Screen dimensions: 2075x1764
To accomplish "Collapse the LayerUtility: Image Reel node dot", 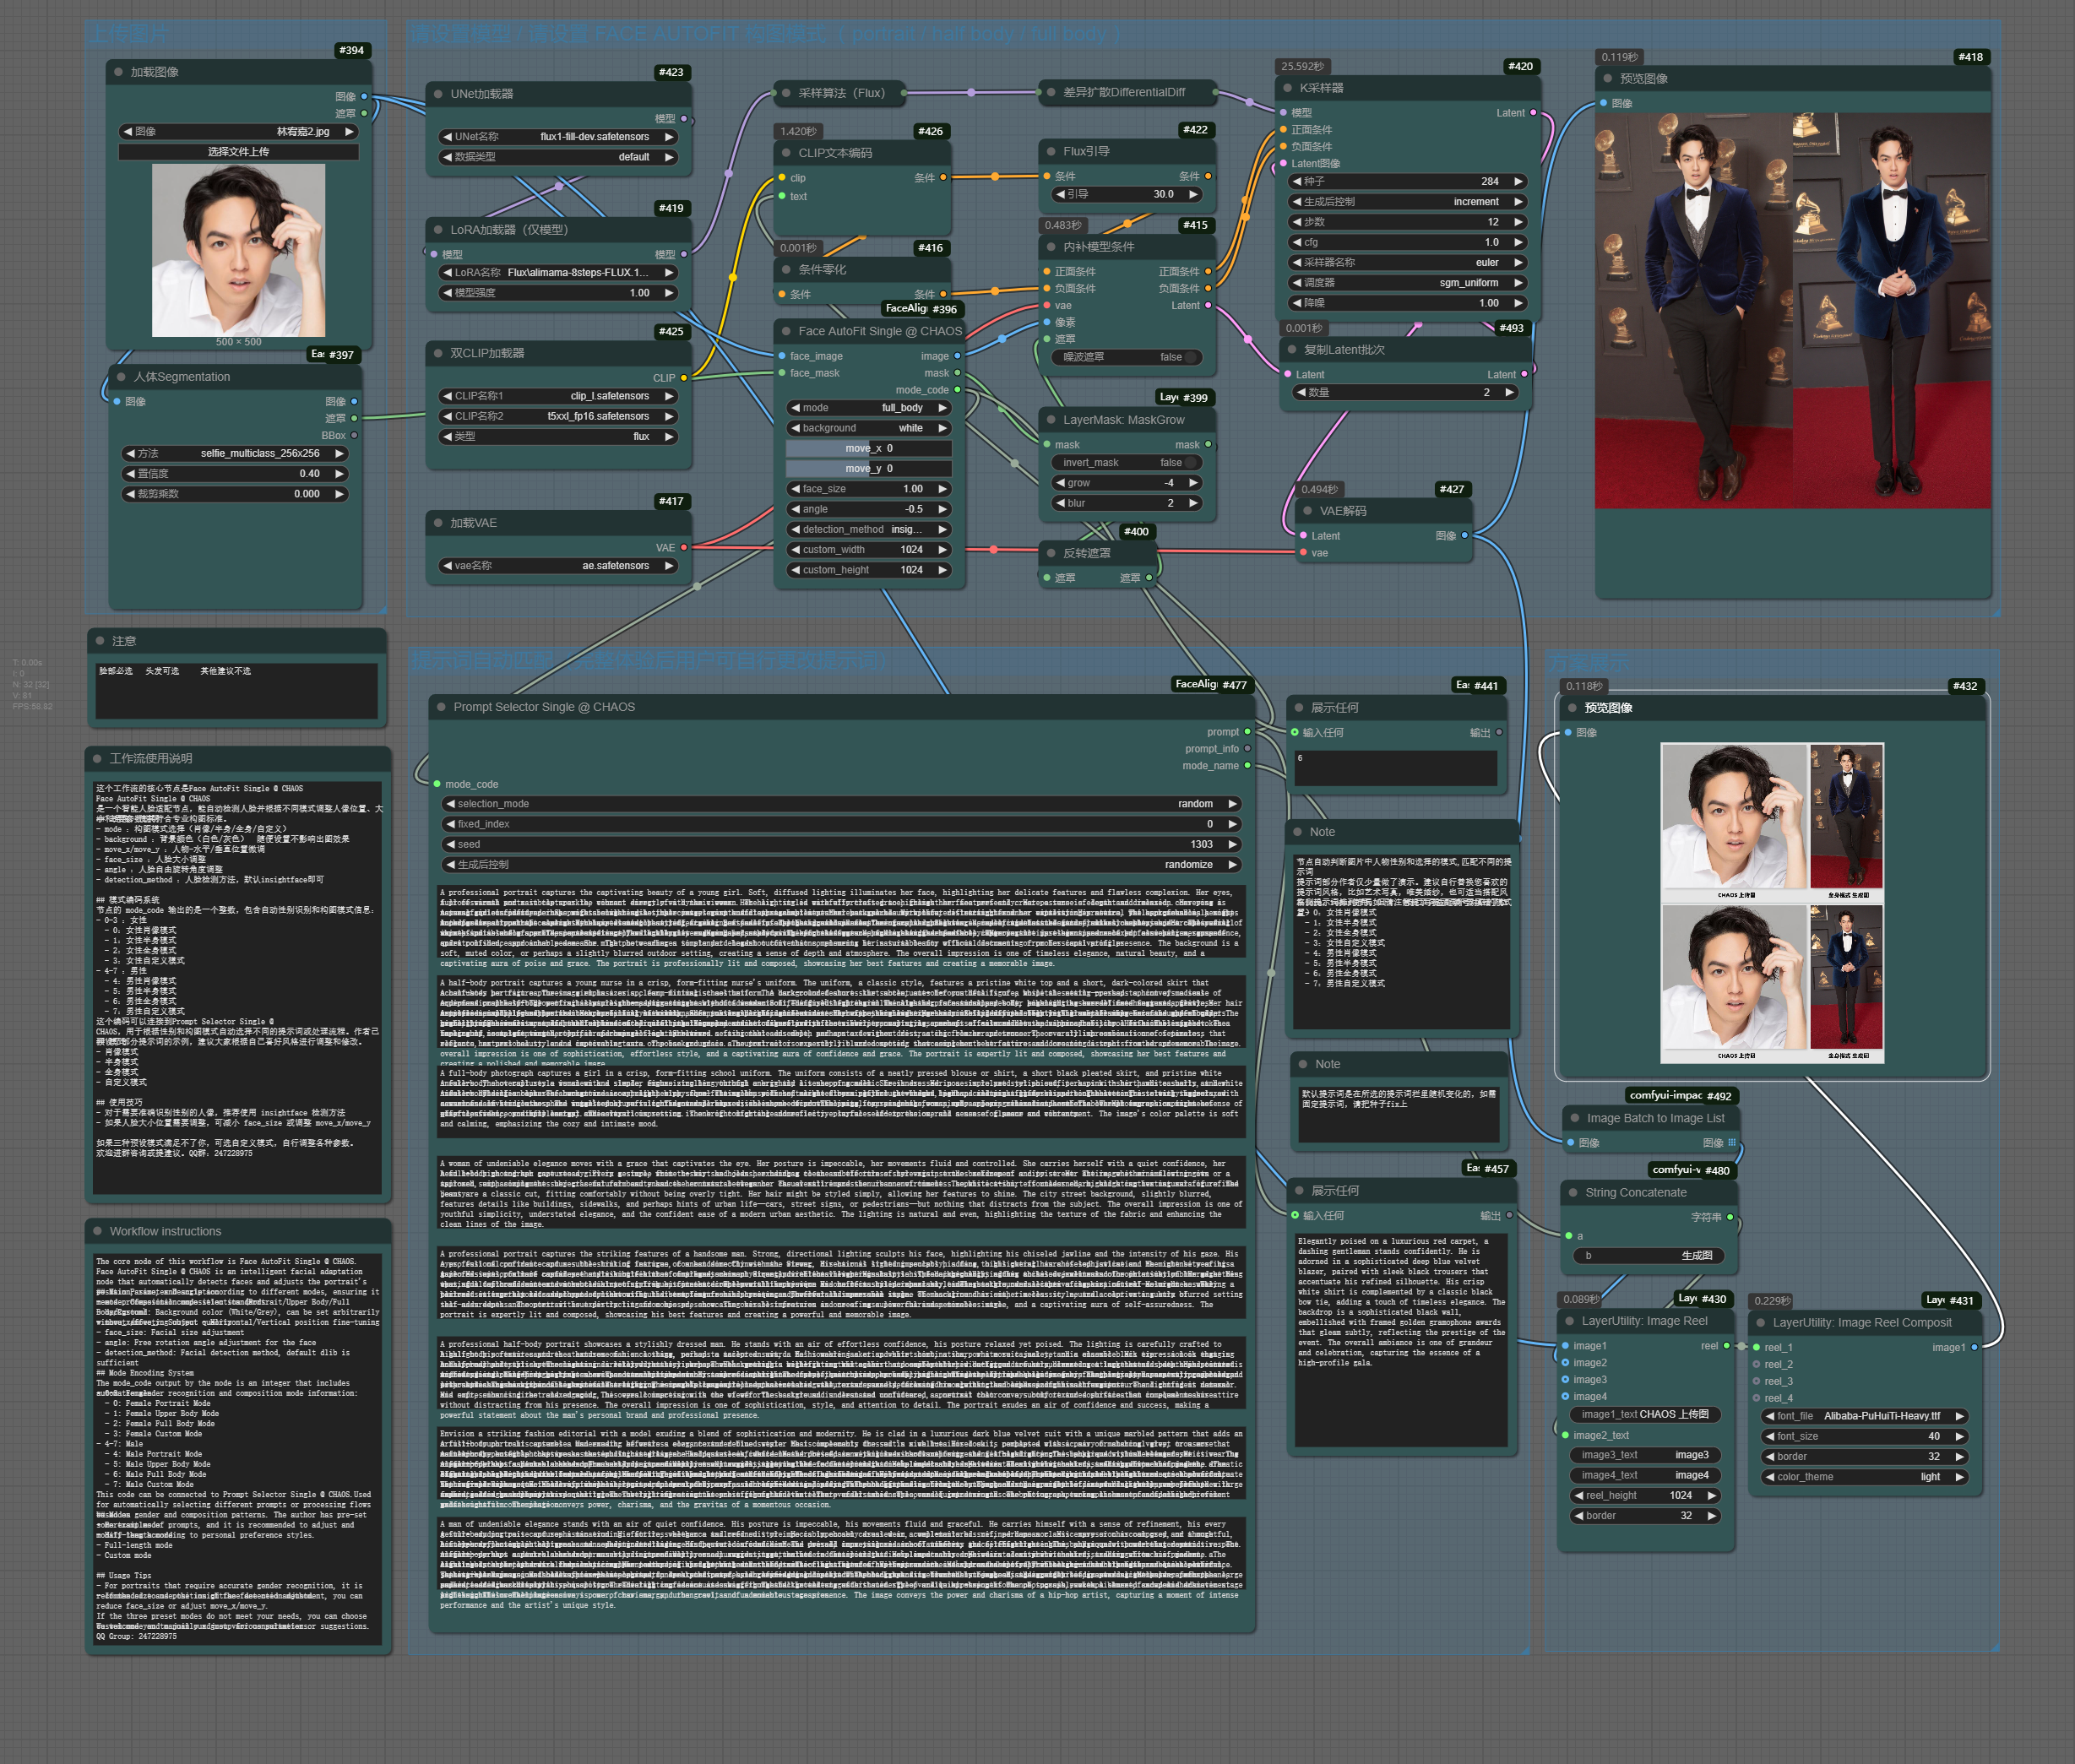I will point(1570,1321).
